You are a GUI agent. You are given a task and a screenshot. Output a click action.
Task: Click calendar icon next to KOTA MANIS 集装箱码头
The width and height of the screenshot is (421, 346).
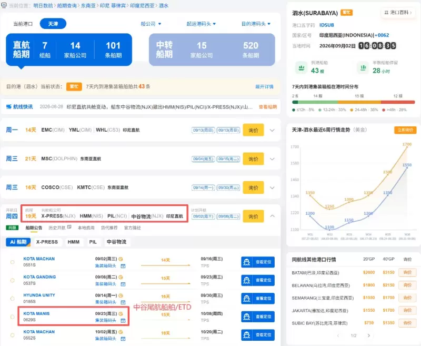(123, 321)
